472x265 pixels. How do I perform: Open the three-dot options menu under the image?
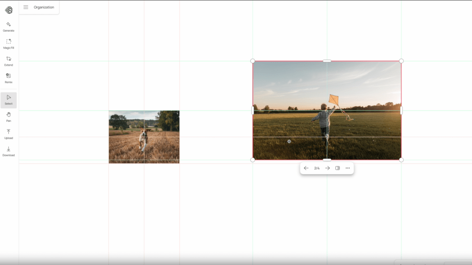click(x=347, y=168)
